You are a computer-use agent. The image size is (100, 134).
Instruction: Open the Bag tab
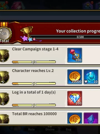[69, 129]
